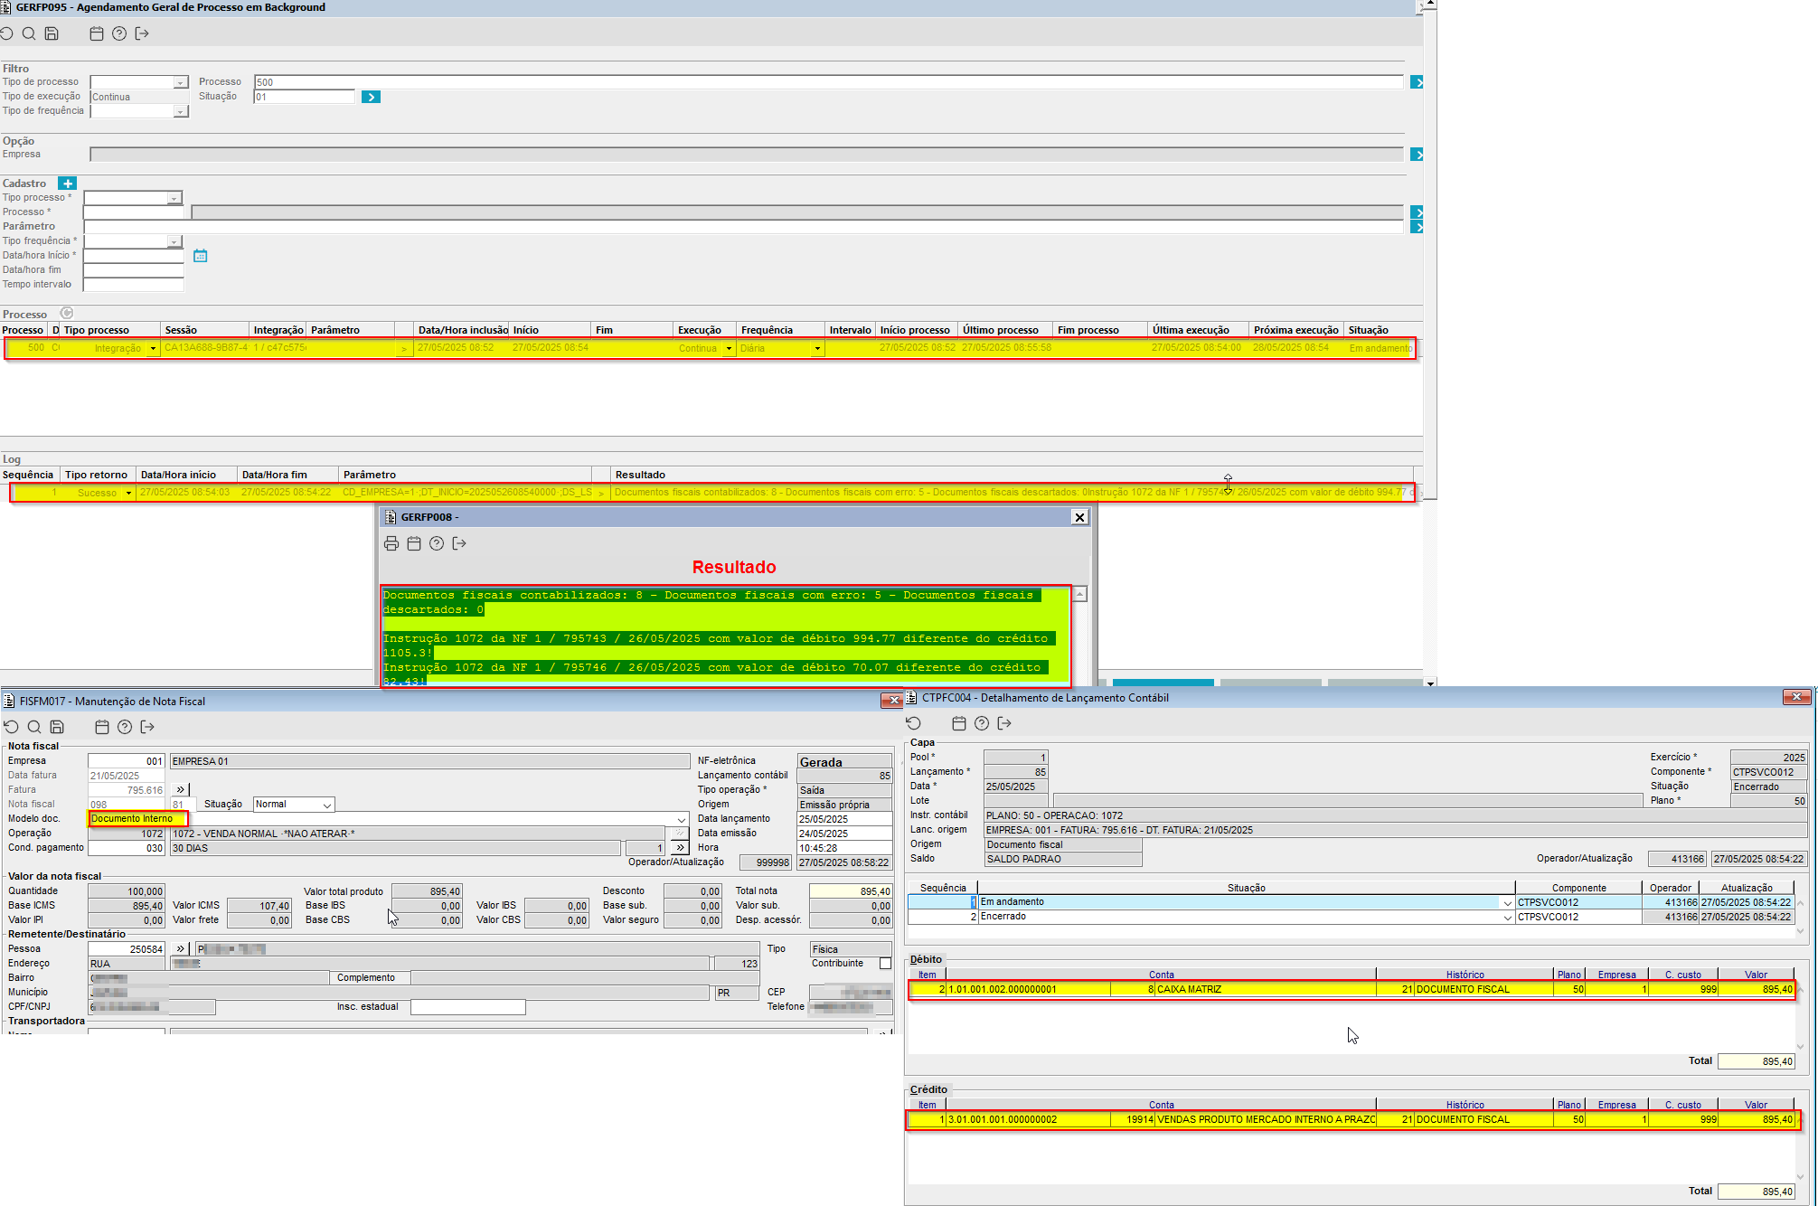Image resolution: width=1818 pixels, height=1206 pixels.
Task: Open the Tipo de frequência filter dropdown
Action: click(181, 111)
